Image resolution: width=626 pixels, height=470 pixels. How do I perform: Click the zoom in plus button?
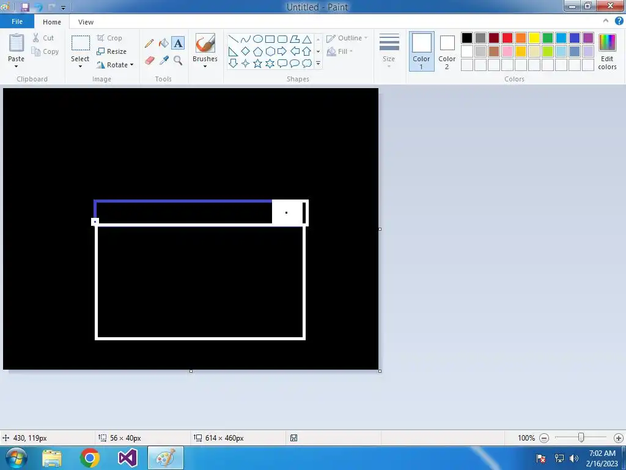coord(618,438)
